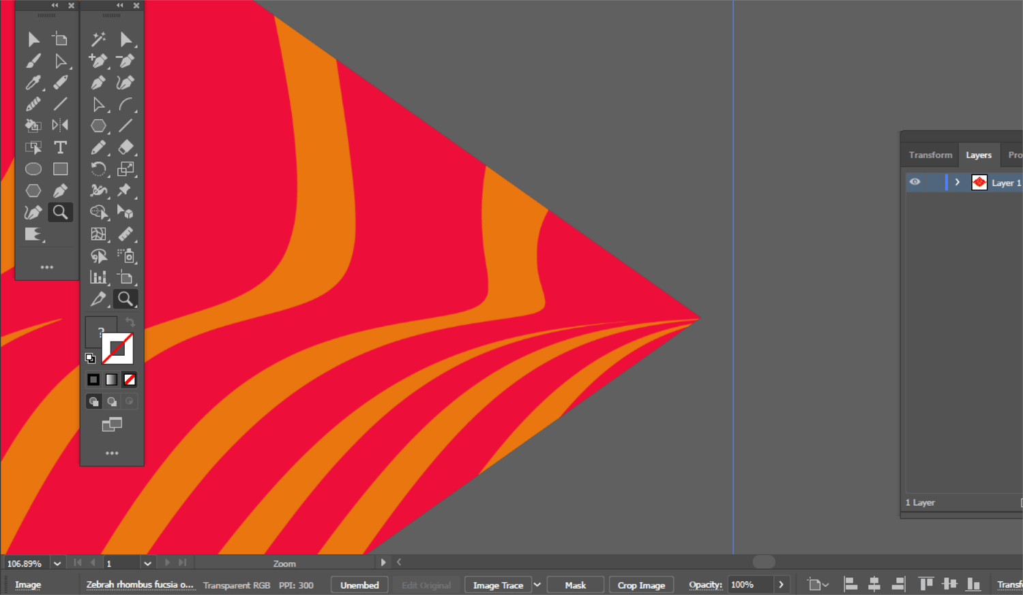The height and width of the screenshot is (595, 1023).
Task: Hide Layer 1 using the eye icon
Action: coord(915,182)
